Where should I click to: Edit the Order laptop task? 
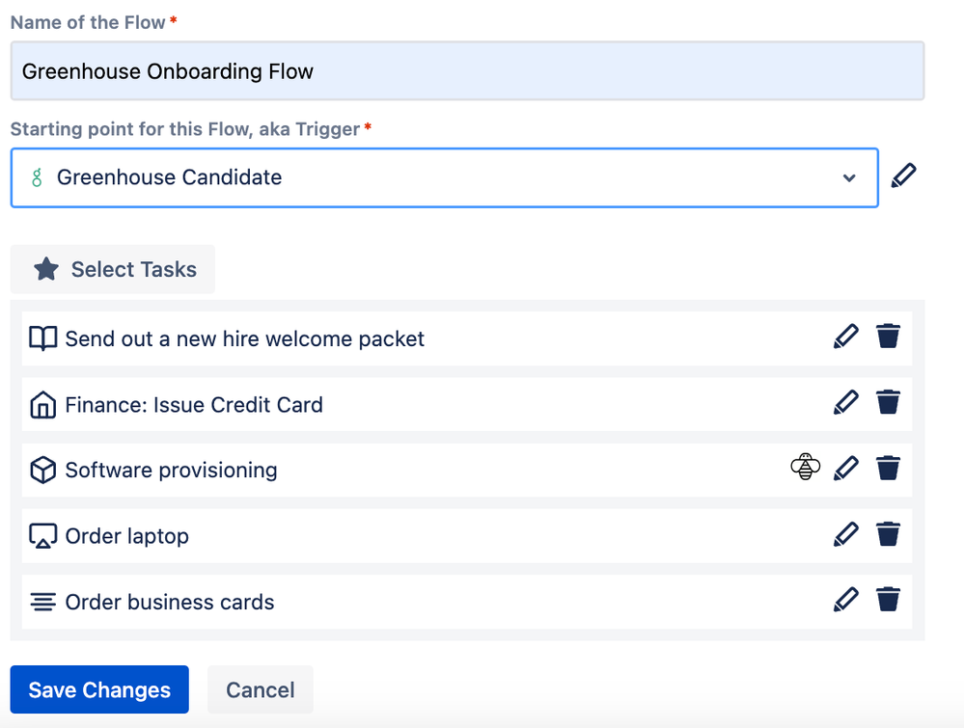click(845, 534)
